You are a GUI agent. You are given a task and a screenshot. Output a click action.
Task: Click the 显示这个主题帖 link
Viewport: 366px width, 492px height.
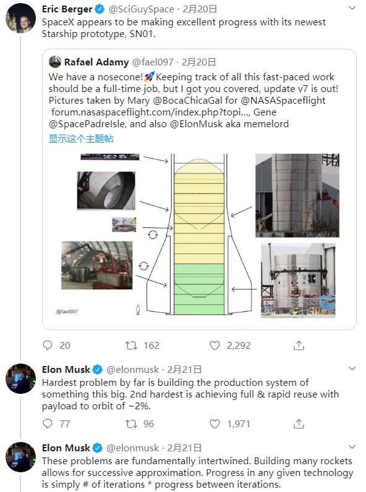pyautogui.click(x=81, y=139)
